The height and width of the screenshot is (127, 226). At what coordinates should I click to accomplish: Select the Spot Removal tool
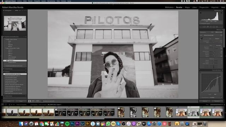pyautogui.click(x=204, y=27)
